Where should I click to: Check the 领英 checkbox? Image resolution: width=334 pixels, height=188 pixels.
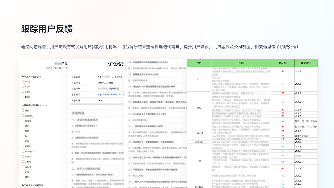tap(23, 126)
